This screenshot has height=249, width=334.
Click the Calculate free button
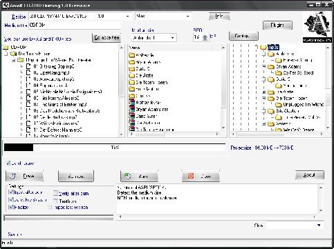point(106,38)
